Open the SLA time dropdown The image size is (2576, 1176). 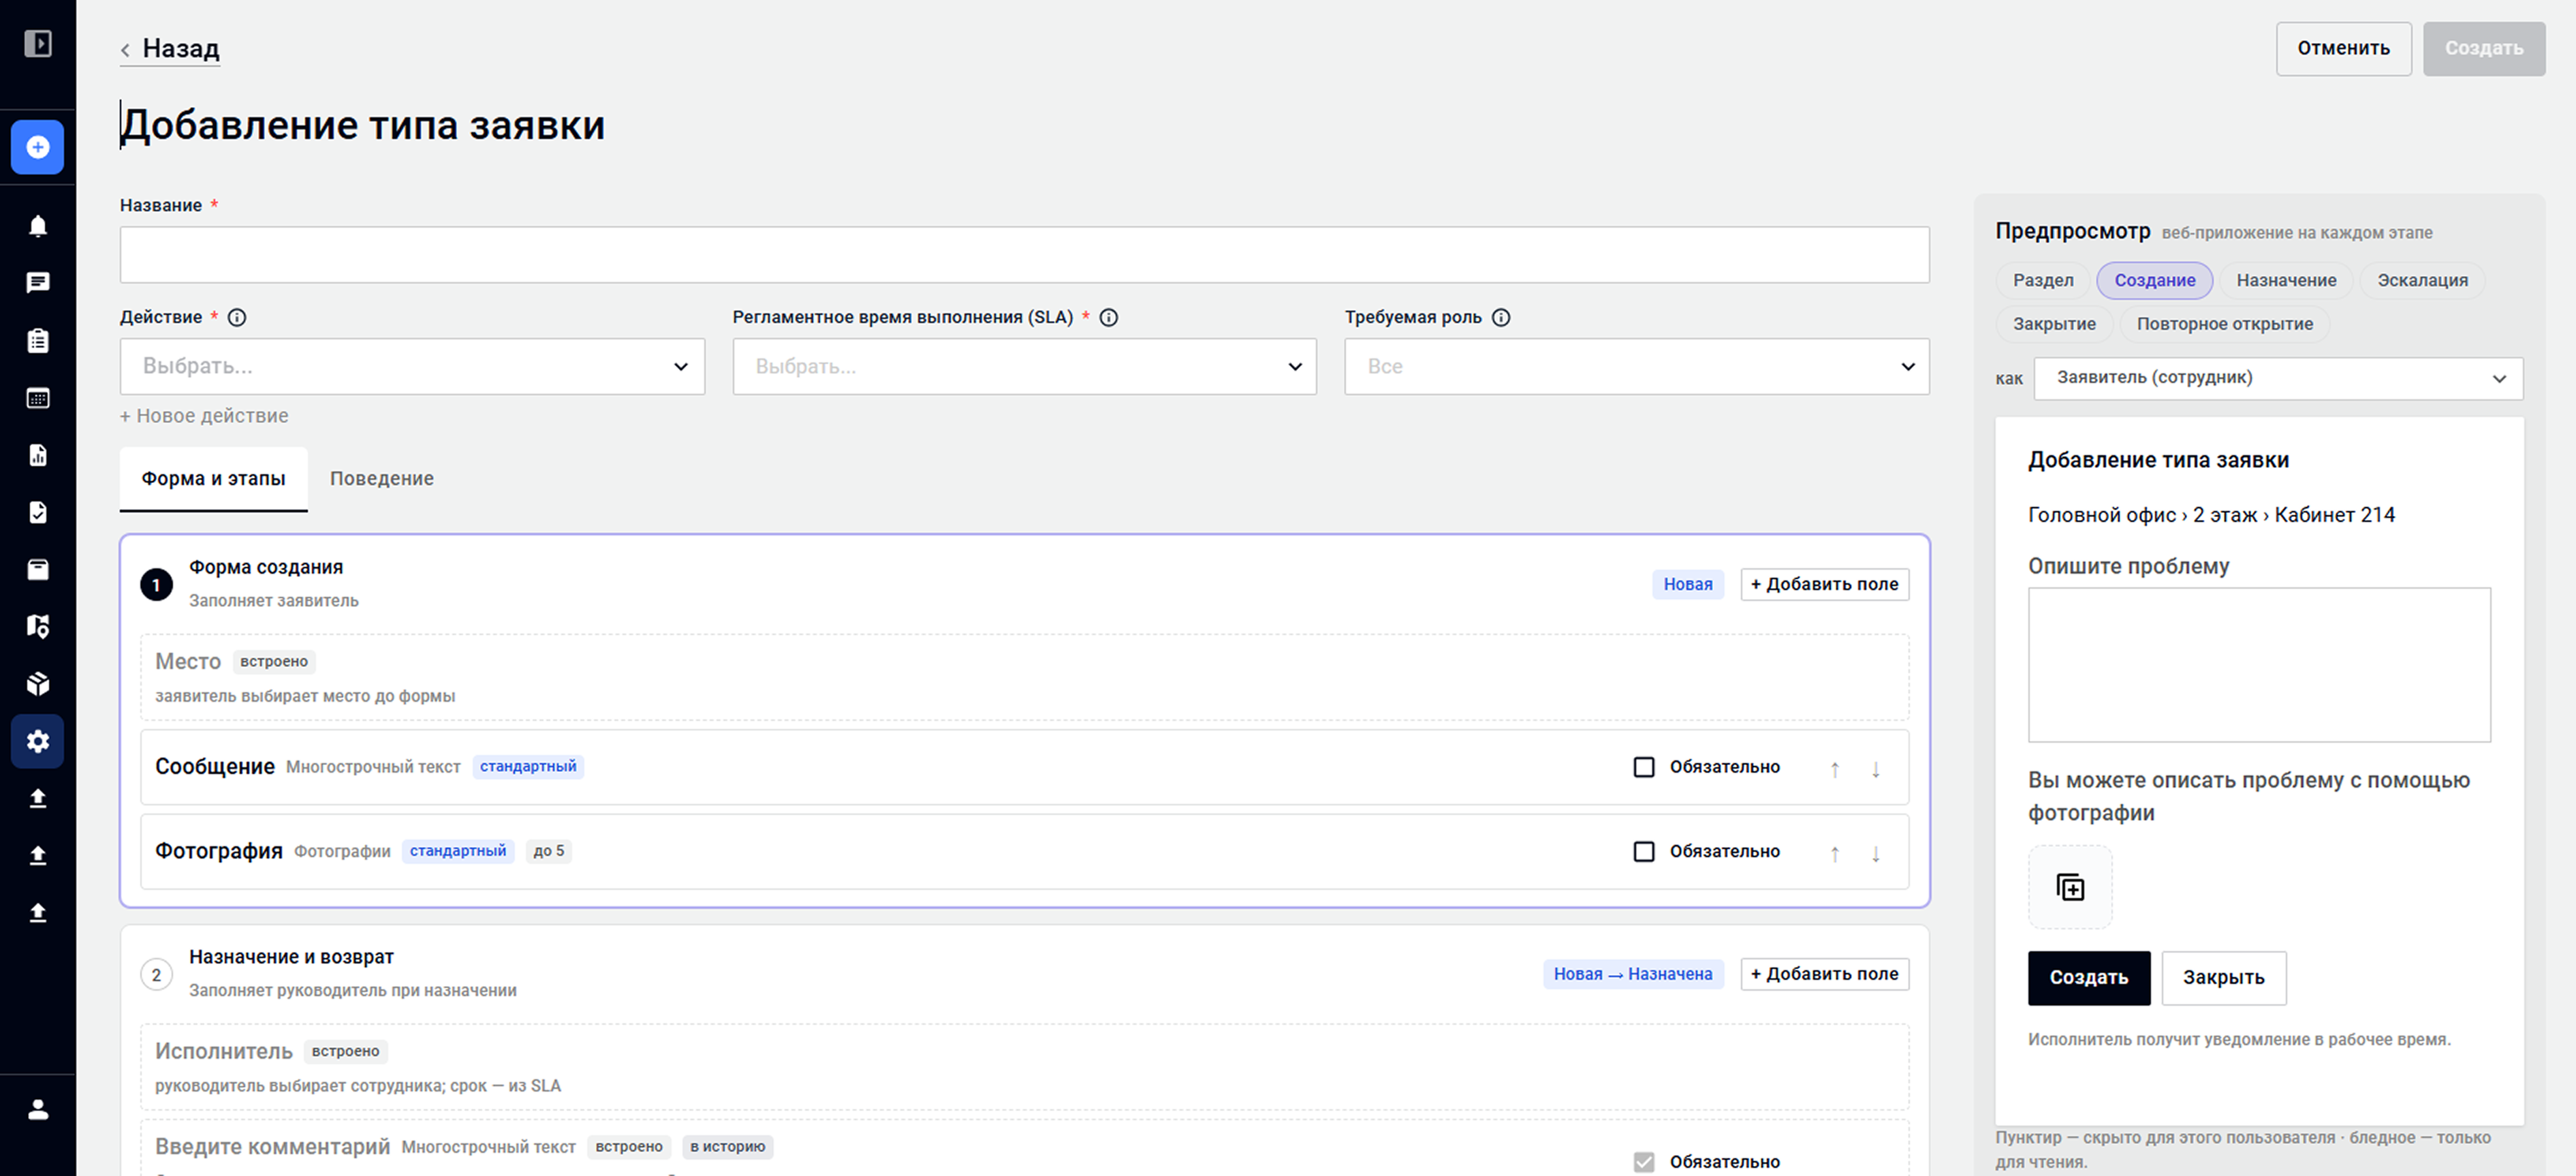1024,366
